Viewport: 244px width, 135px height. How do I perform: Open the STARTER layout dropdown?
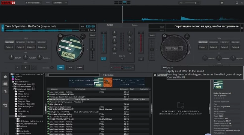[x=60, y=3]
